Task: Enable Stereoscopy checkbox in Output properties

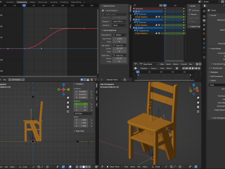Action: click(x=211, y=68)
